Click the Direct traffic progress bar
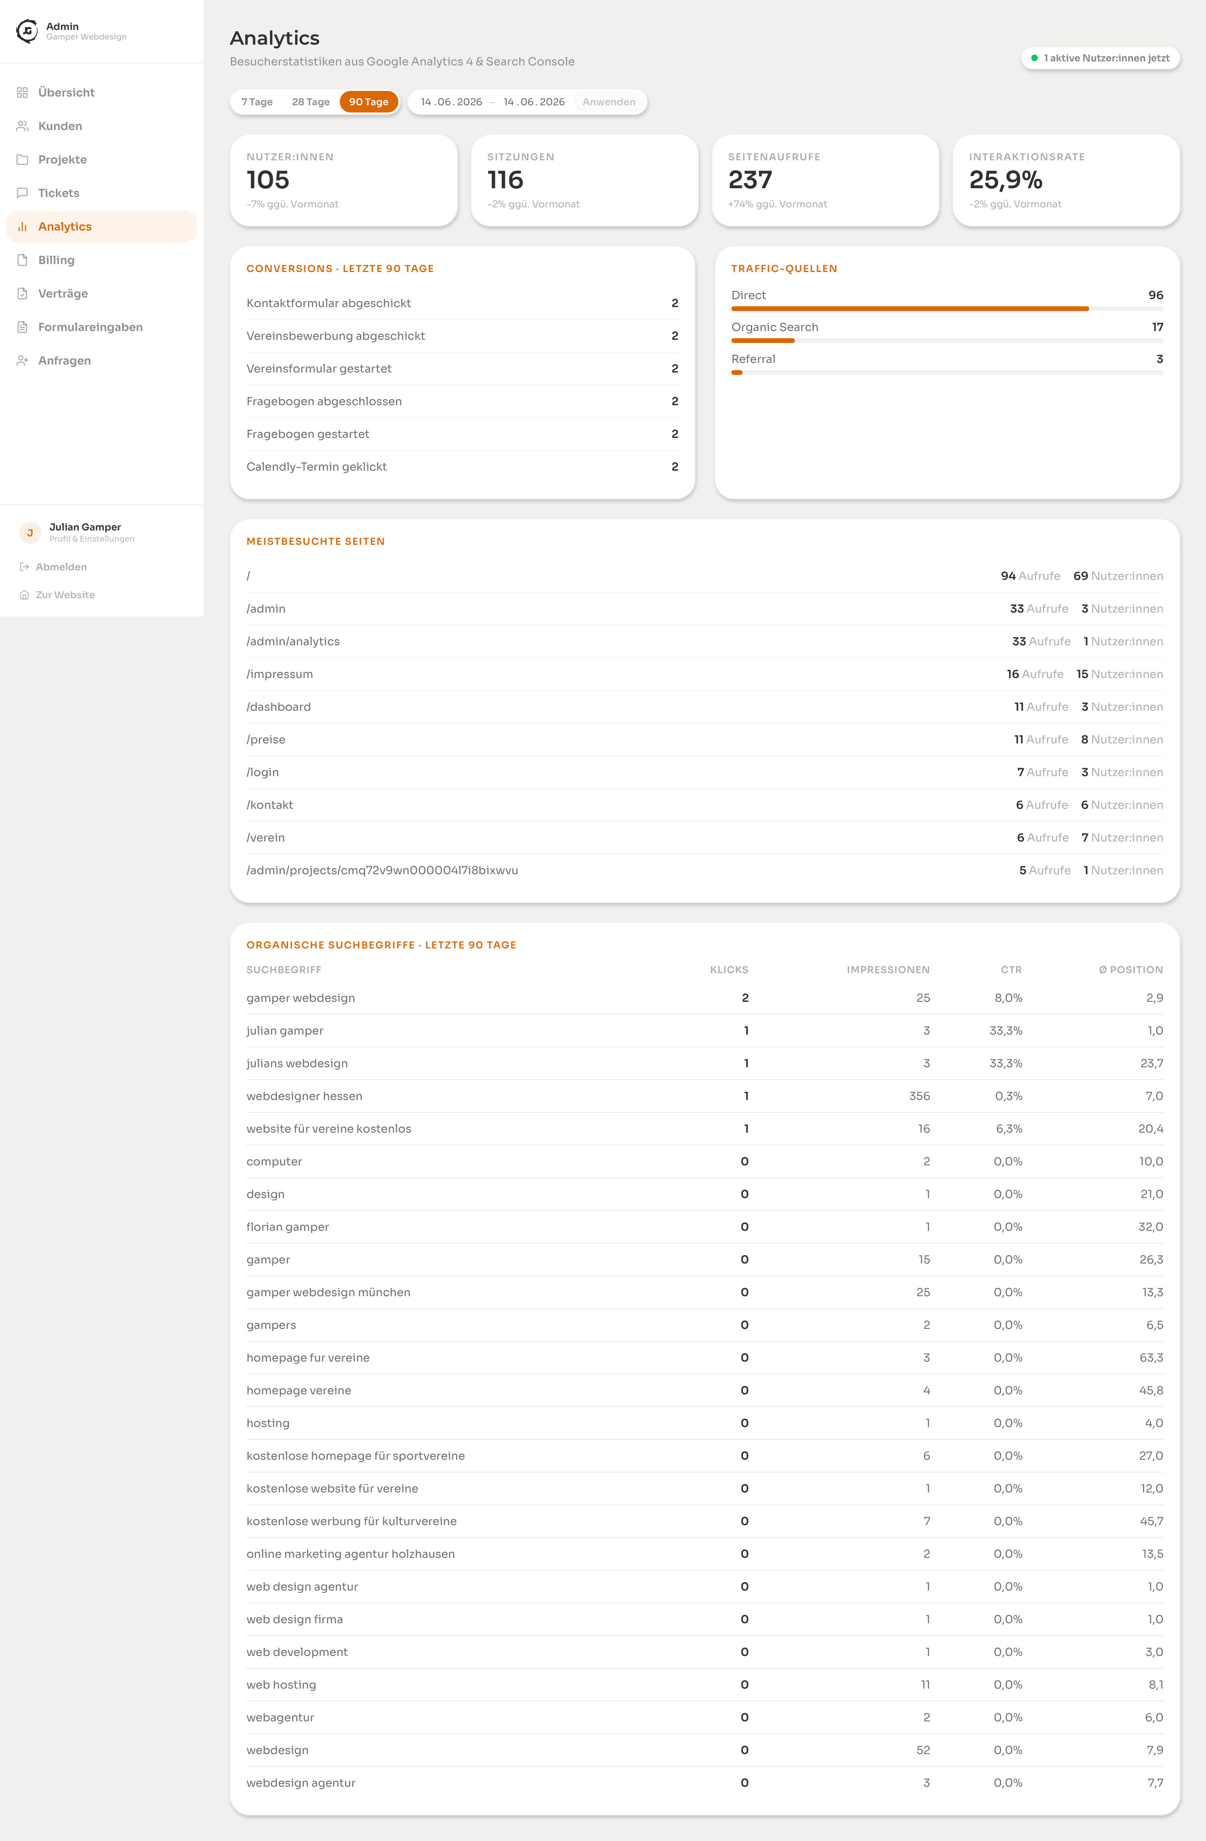Screen dimensions: 1206x1841 947,309
